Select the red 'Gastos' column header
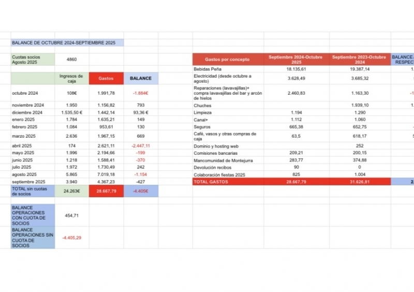Image resolution: width=414 pixels, height=292 pixels. tap(106, 78)
